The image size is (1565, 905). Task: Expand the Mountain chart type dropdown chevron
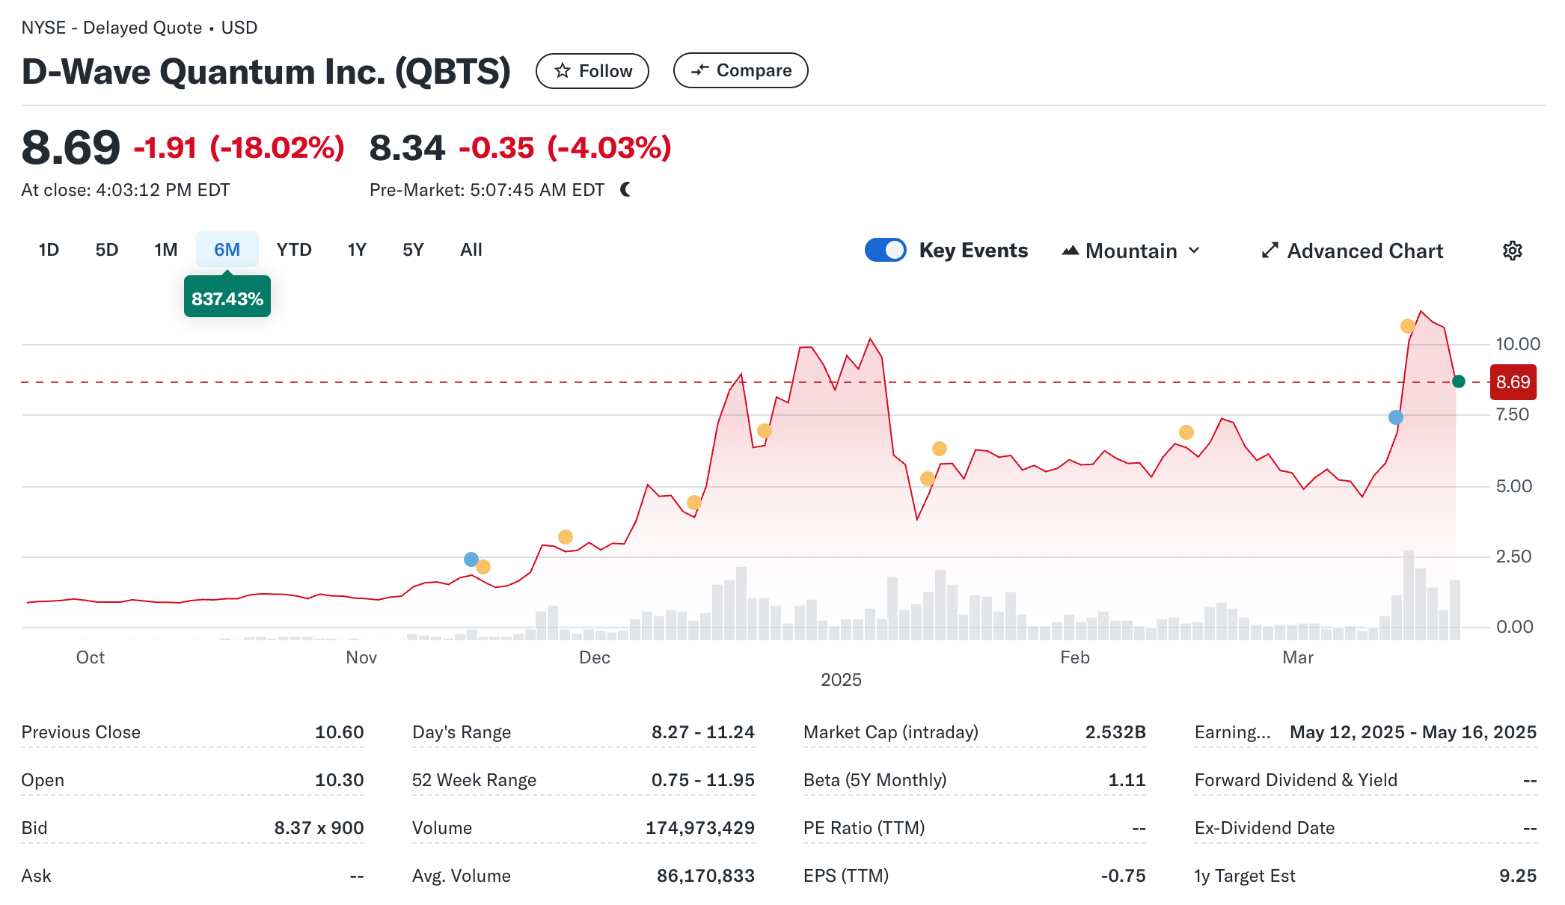[1195, 251]
